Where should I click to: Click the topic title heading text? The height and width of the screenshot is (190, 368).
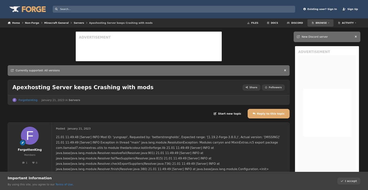coord(83,87)
